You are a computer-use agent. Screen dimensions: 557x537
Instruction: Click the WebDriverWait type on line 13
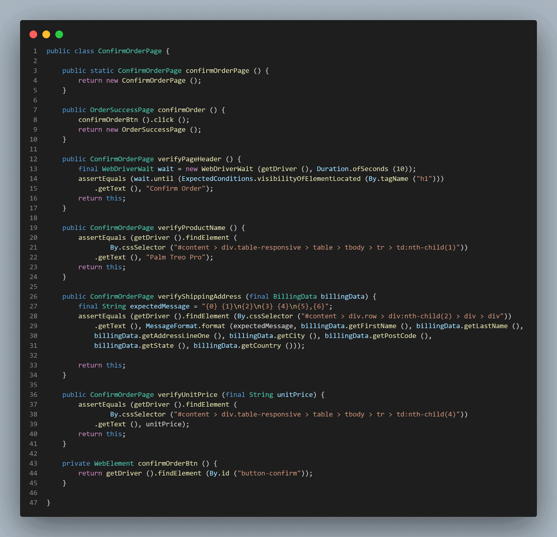click(x=127, y=169)
